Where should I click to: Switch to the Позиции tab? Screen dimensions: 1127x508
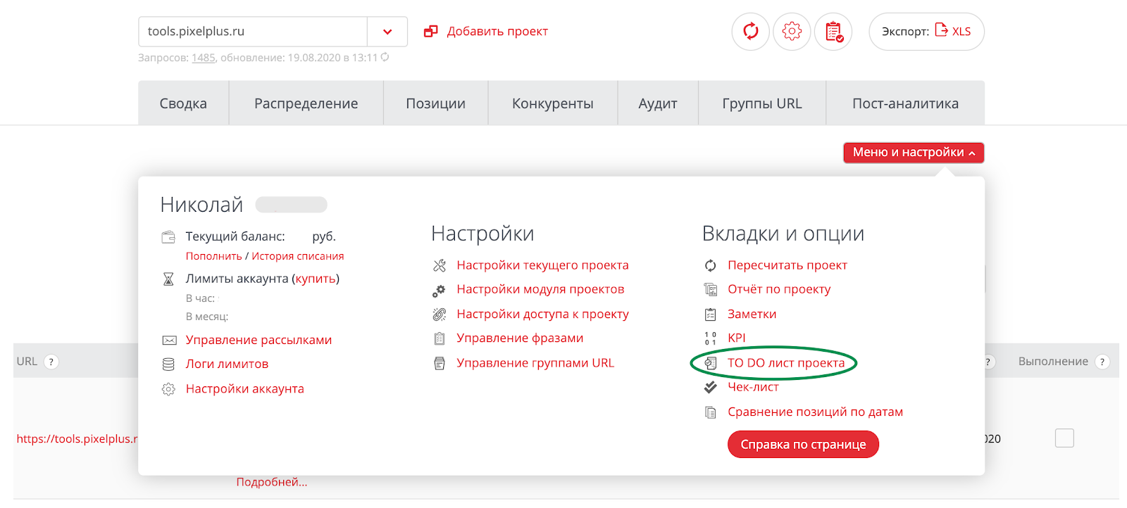pos(435,103)
